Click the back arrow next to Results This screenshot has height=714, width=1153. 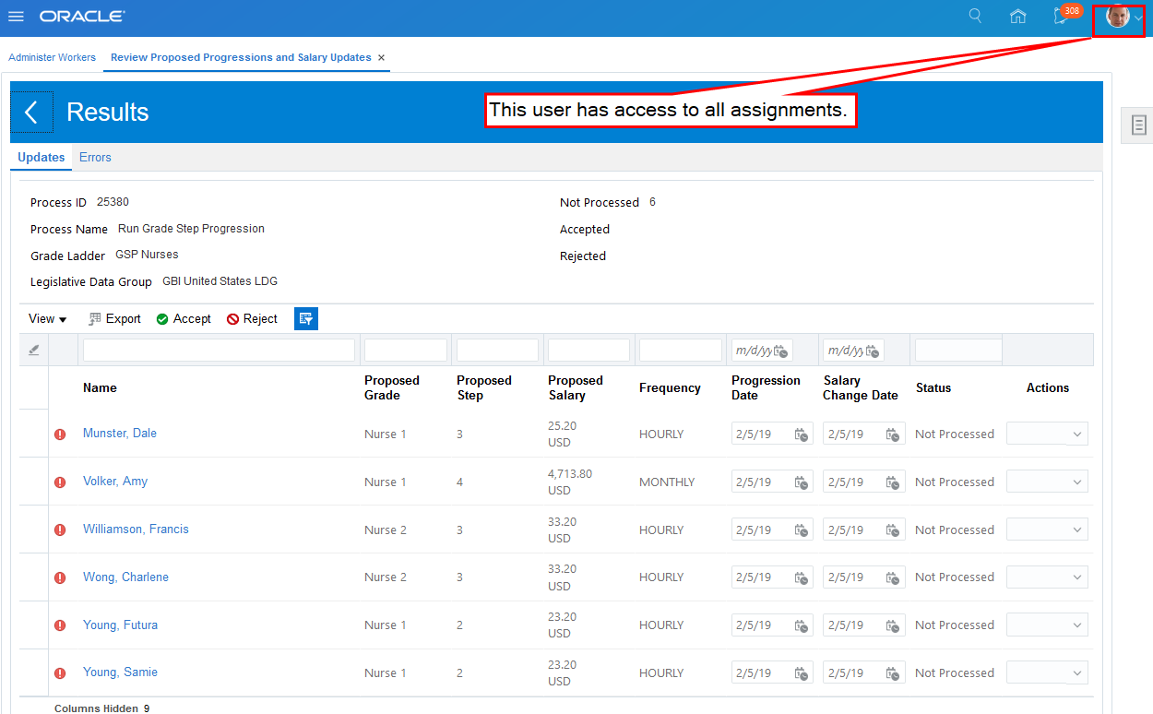click(x=31, y=113)
